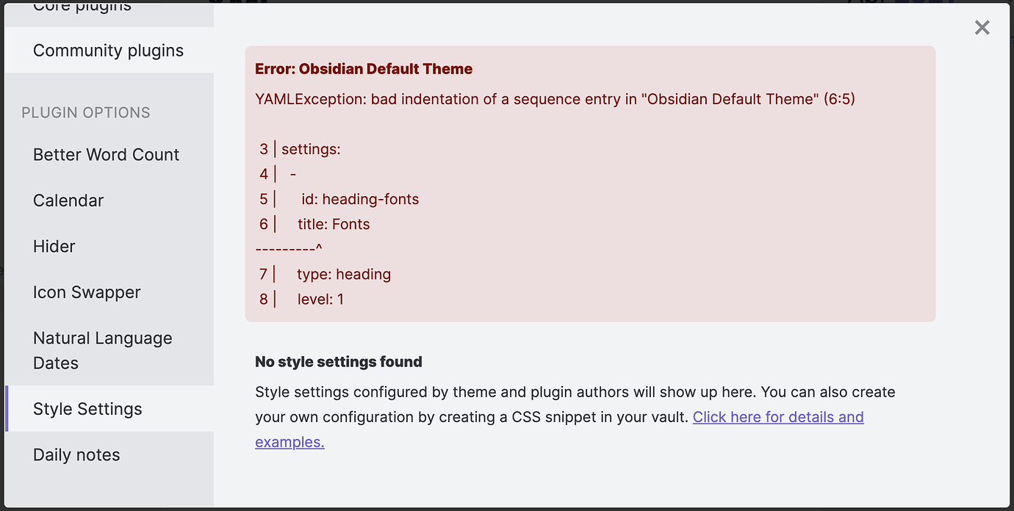The width and height of the screenshot is (1014, 511).
Task: Select the YAMLException error description line
Action: point(555,98)
